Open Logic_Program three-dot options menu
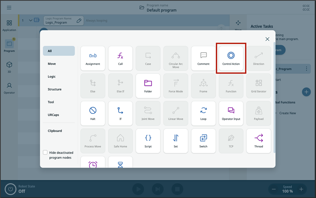The height and width of the screenshot is (198, 316). pos(307,69)
